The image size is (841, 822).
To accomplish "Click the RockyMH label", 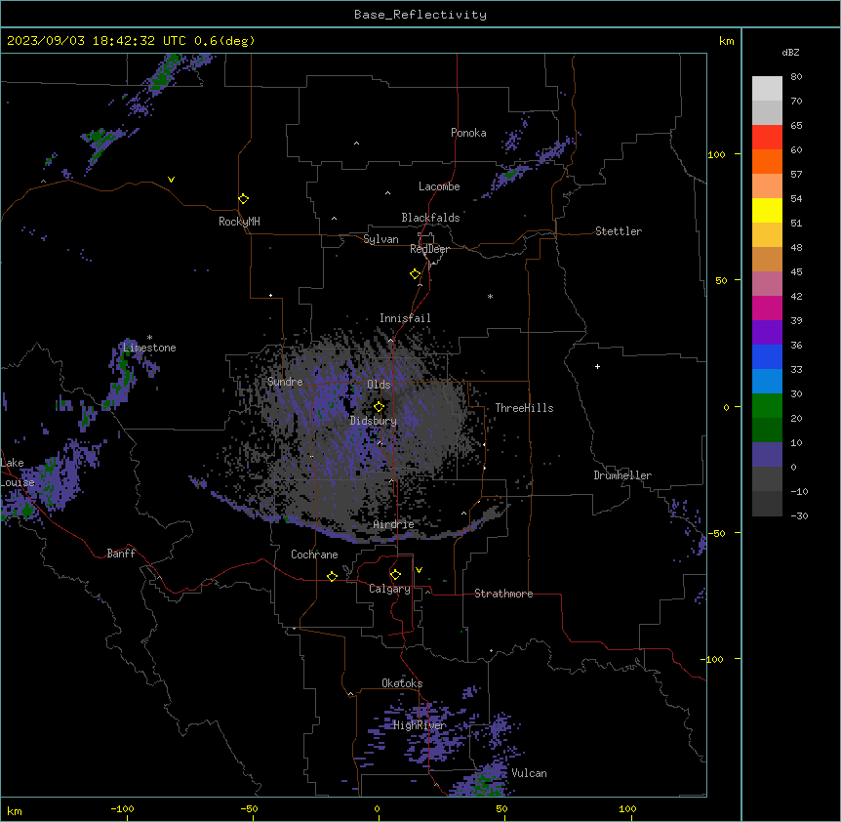I will click(x=239, y=222).
